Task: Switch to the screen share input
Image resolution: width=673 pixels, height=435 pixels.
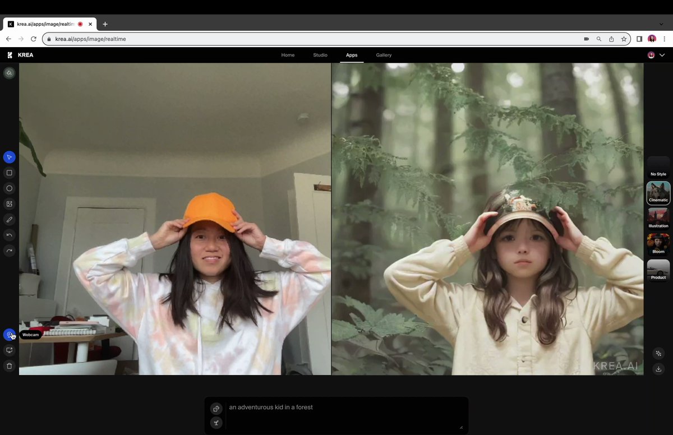Action: (9, 350)
